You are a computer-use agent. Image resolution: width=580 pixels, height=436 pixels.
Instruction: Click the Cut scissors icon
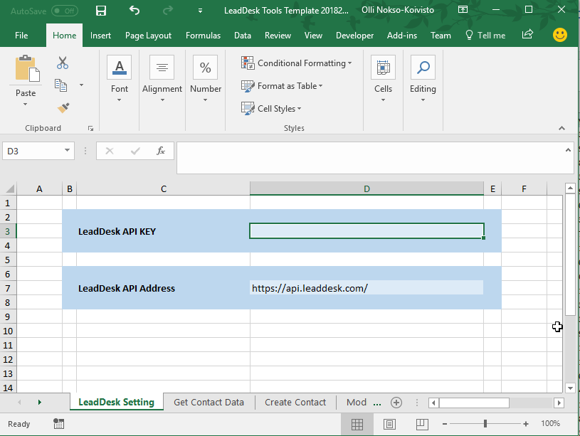(x=63, y=63)
